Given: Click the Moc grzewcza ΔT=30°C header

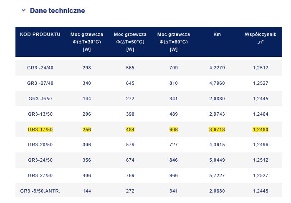Looking at the screenshot, I should click(x=87, y=41).
